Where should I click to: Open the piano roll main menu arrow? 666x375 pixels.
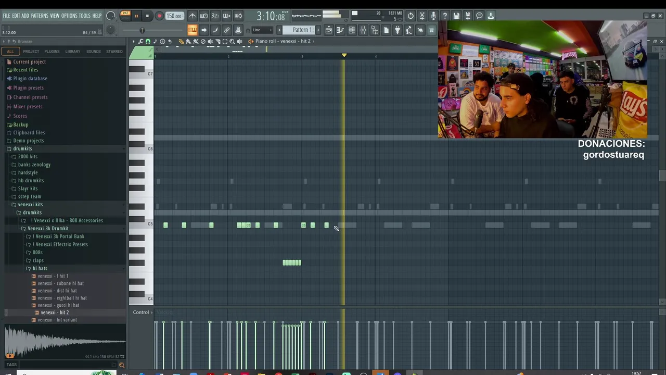134,41
